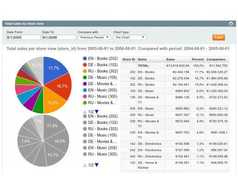The height and width of the screenshot is (191, 238).
Task: Click the RU - Books (302) colored legend label
Action: click(103, 71)
